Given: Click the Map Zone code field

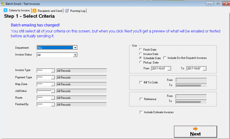Looking at the screenshot, I should pos(44,84).
